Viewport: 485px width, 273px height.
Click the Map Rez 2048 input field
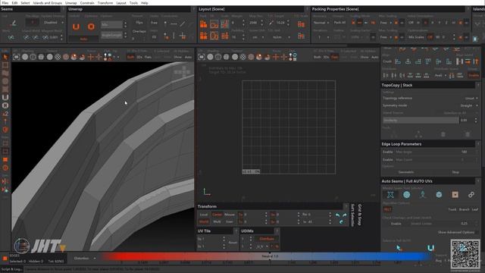click(x=255, y=23)
